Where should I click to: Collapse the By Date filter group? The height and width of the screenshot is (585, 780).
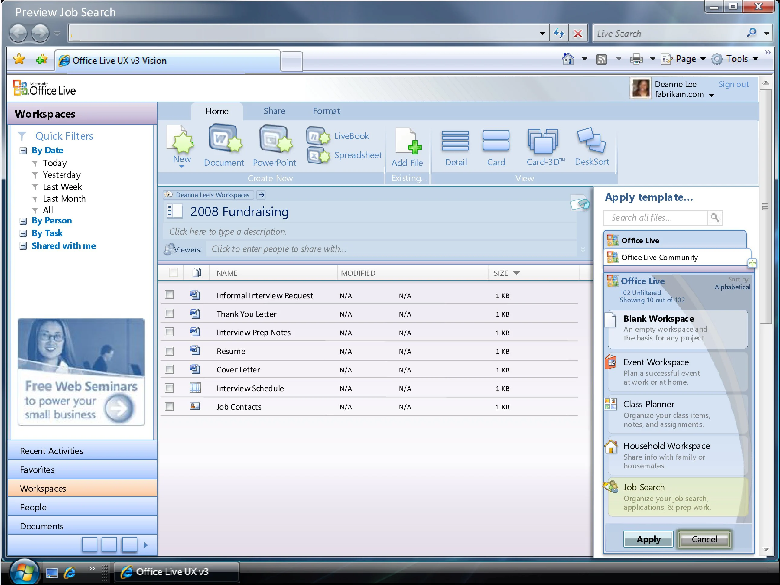click(x=23, y=151)
